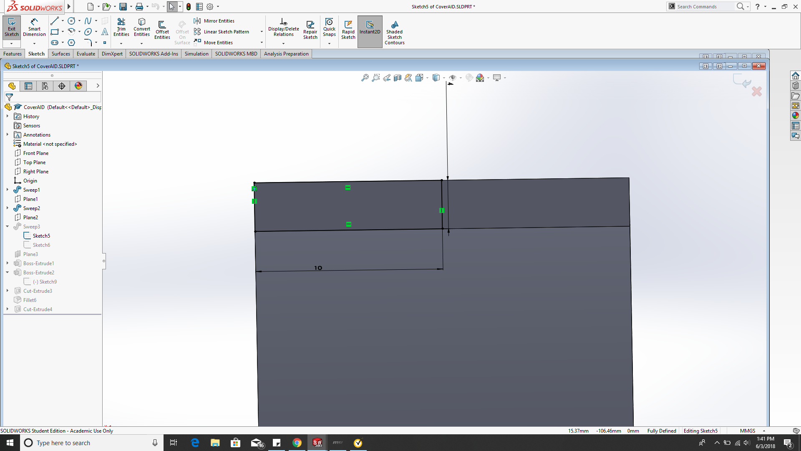Click the Repair Sketch tool
The image size is (801, 451).
(310, 30)
